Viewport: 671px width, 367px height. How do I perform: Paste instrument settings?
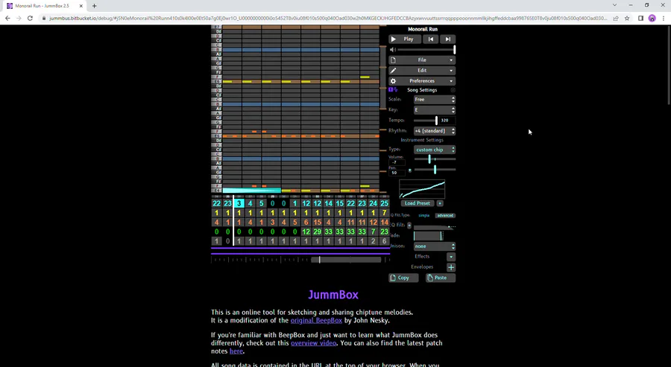pos(441,278)
